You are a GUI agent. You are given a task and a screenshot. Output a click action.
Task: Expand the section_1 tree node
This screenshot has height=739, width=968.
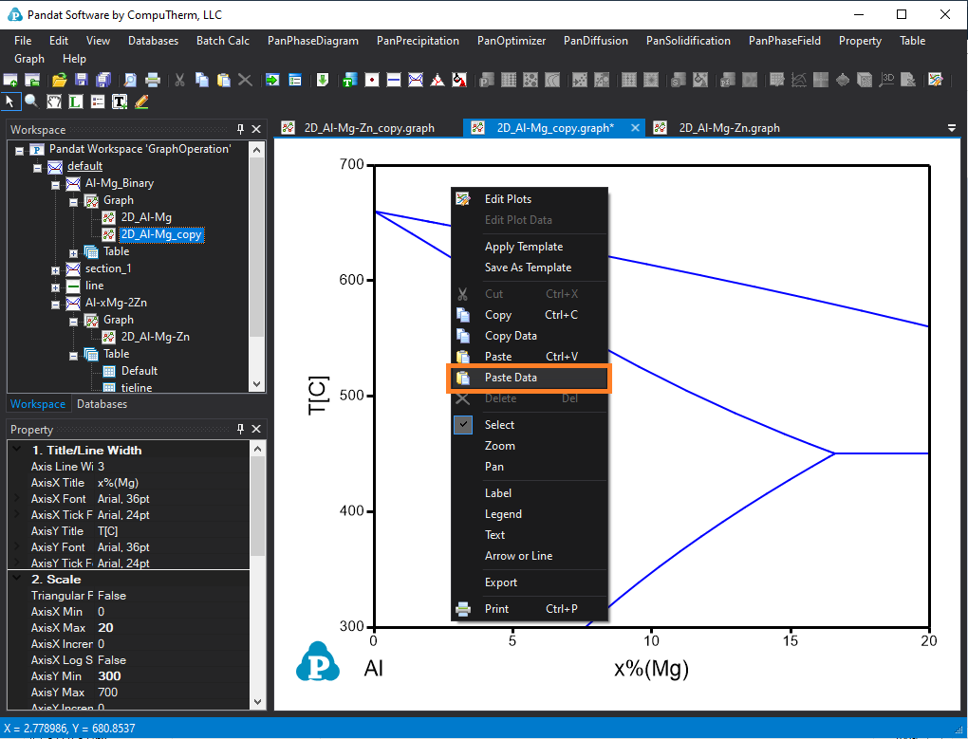pos(56,269)
